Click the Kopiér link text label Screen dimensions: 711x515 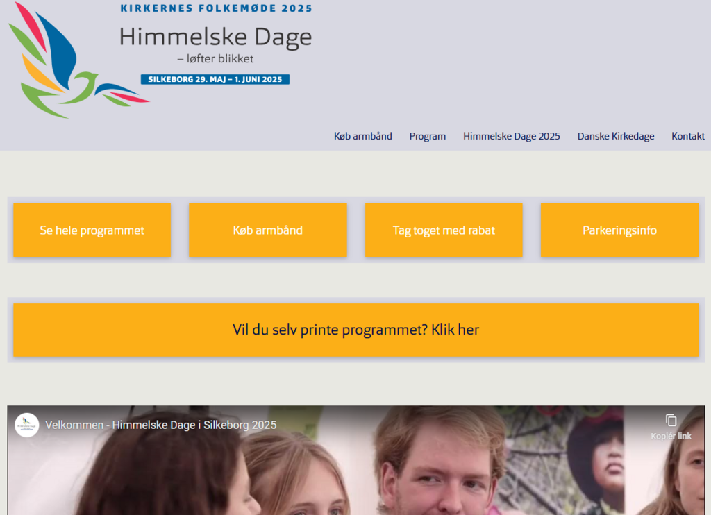point(671,436)
